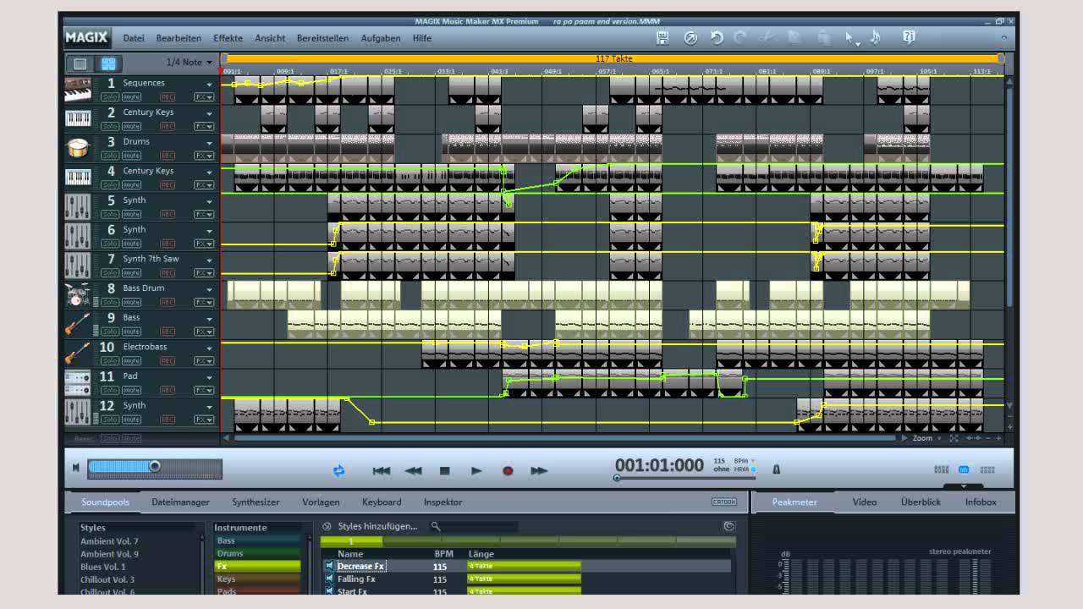The width and height of the screenshot is (1083, 609).
Task: Click the Catooh button in the media tab bar
Action: [x=724, y=502]
